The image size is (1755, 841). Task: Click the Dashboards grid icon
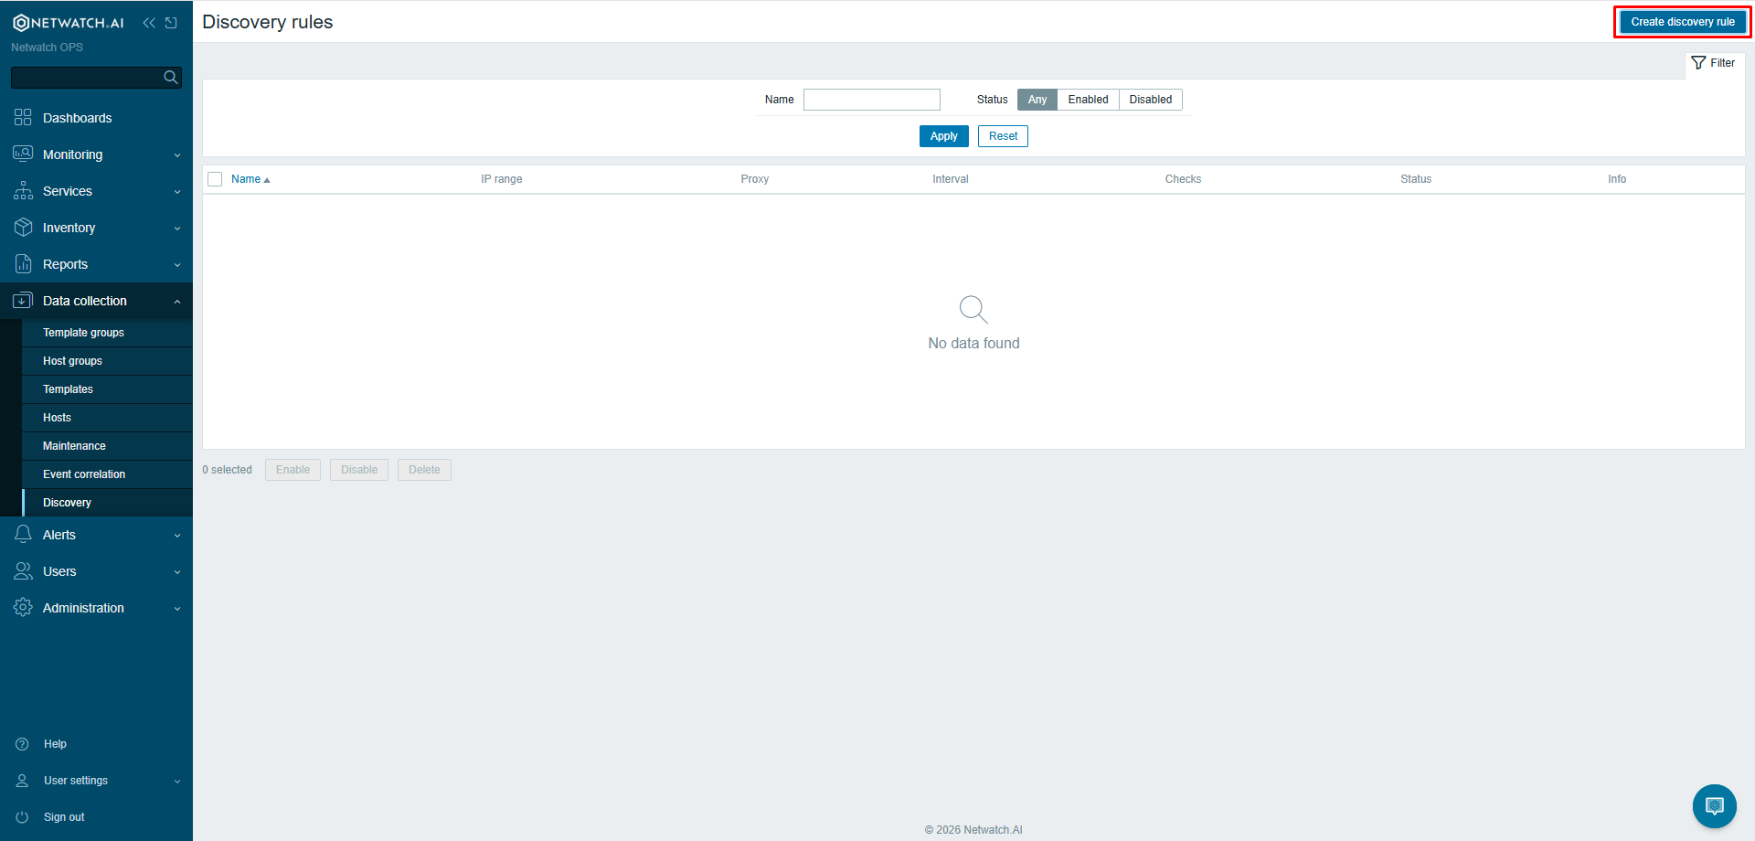coord(23,118)
